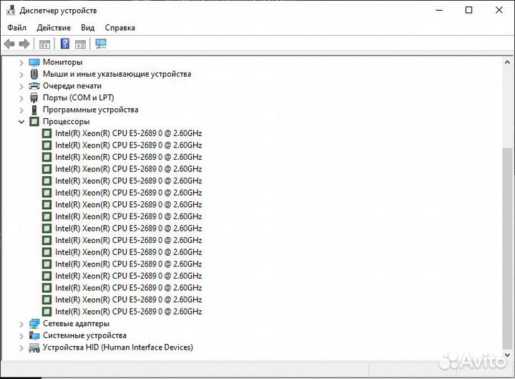Image resolution: width=515 pixels, height=379 pixels.
Task: Open the Вид menu
Action: pyautogui.click(x=88, y=28)
